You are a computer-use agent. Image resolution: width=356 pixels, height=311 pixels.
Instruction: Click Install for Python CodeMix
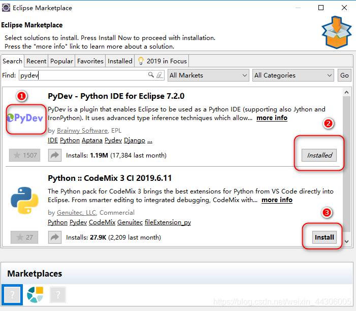pyautogui.click(x=324, y=237)
